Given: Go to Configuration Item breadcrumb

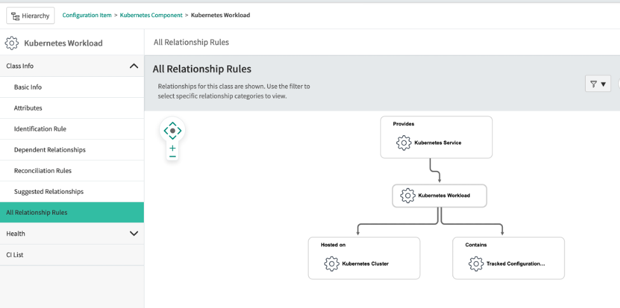Looking at the screenshot, I should 87,15.
